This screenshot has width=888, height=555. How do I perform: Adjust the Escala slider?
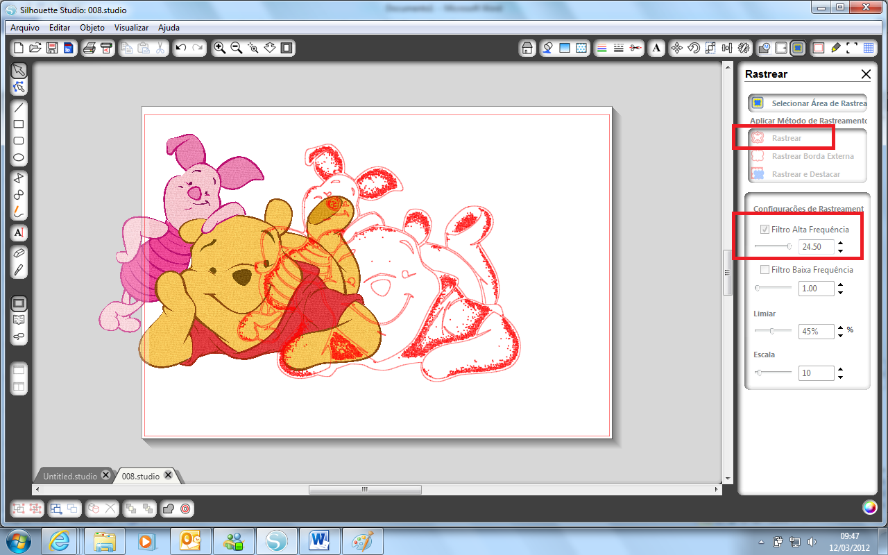click(759, 373)
